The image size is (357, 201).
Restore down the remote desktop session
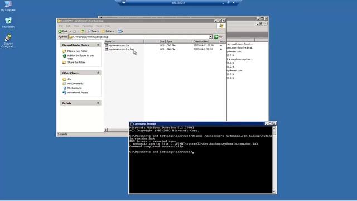click(x=228, y=3)
